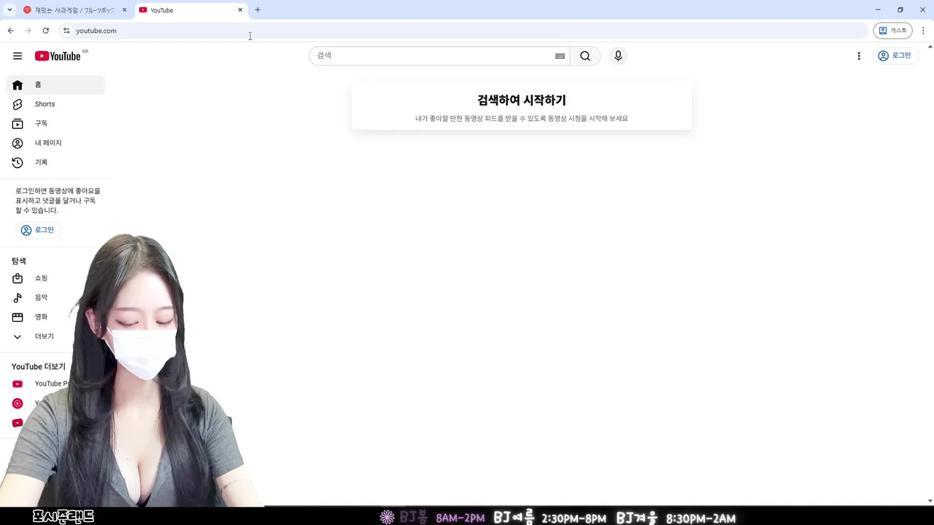Click the YouTube Kids icon in the sidebar
Screen dimensions: 934x525
click(18, 423)
